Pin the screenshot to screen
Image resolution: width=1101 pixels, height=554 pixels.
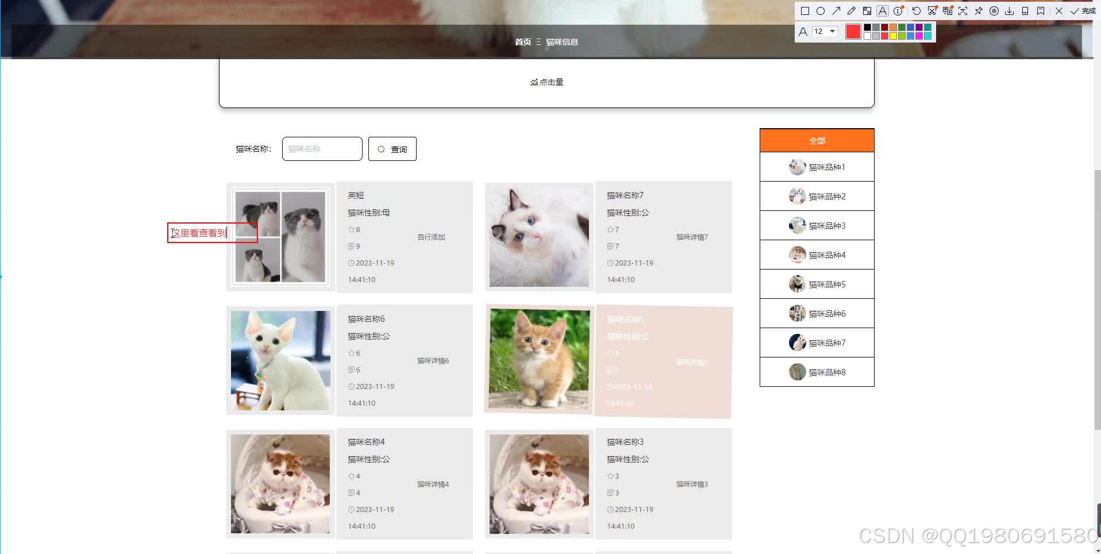[x=979, y=10]
